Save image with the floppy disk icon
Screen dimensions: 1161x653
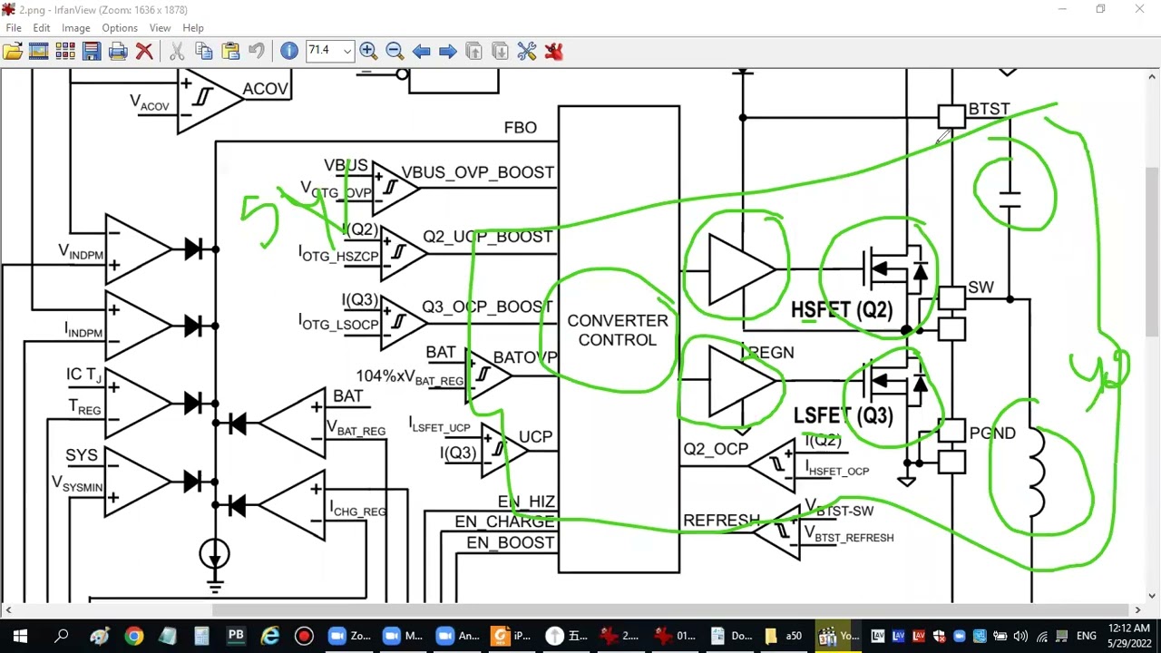[92, 52]
